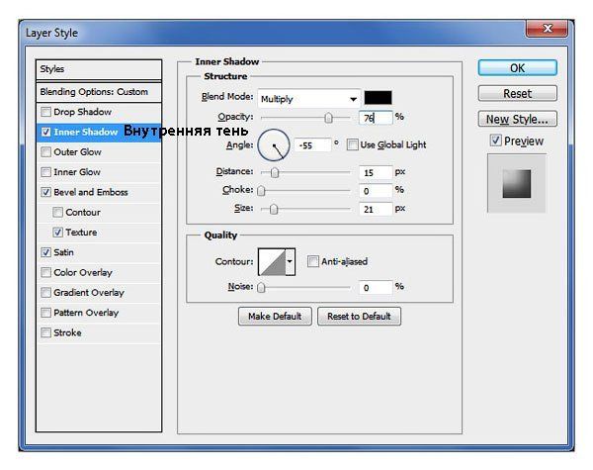
Task: Click the Opacity slider handle
Action: [x=328, y=118]
